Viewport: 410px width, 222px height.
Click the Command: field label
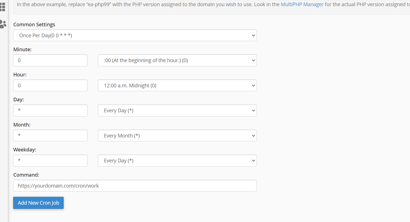click(x=26, y=175)
